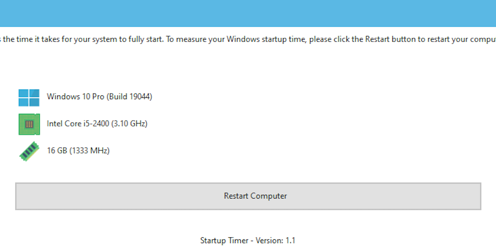Click the word Restart in the instructions
496x248 pixels.
(378, 39)
